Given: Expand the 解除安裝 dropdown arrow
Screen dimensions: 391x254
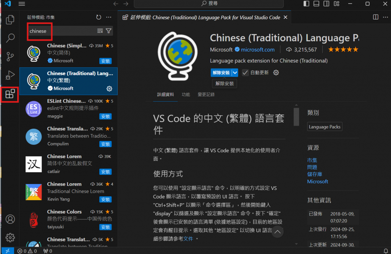Looking at the screenshot, I should tap(235, 73).
